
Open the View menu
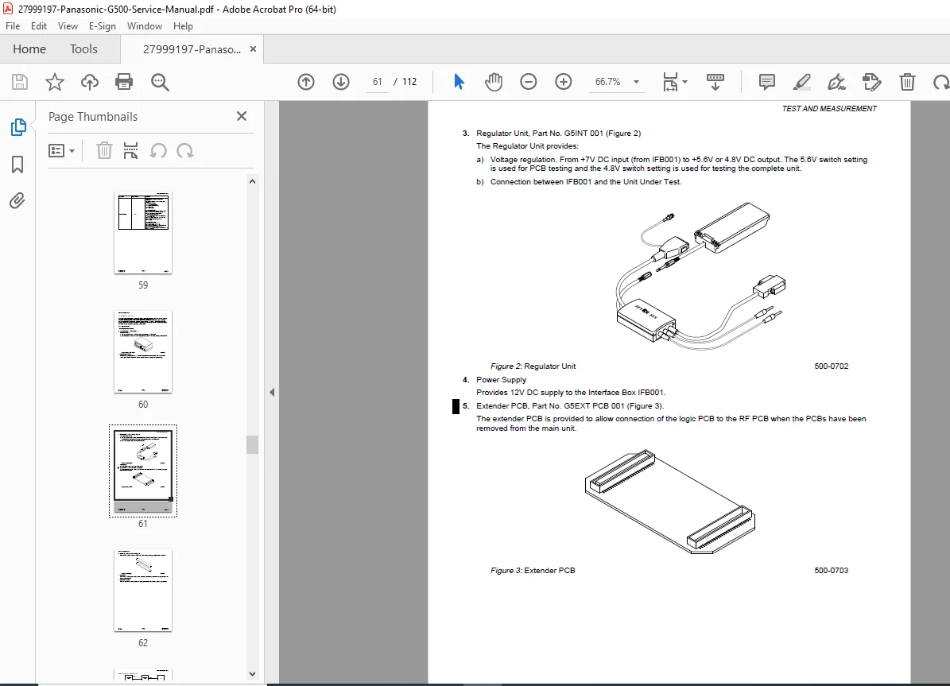pos(68,26)
